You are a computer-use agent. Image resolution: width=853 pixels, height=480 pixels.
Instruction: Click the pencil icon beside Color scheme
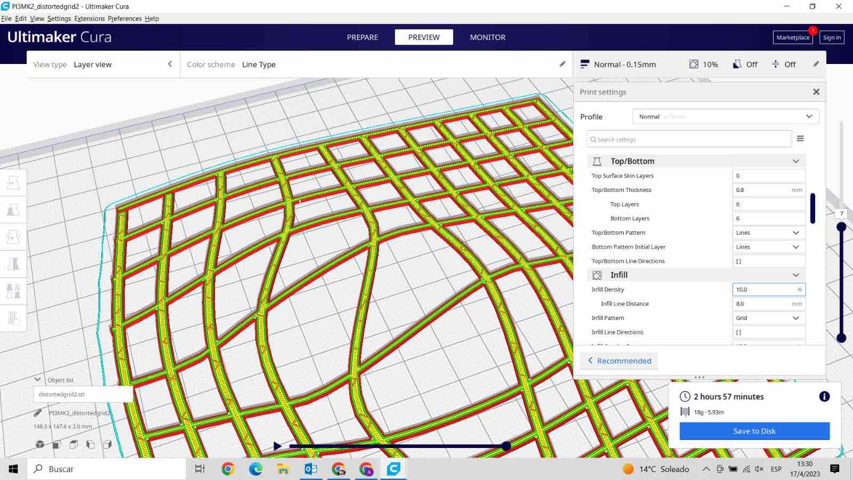[562, 64]
